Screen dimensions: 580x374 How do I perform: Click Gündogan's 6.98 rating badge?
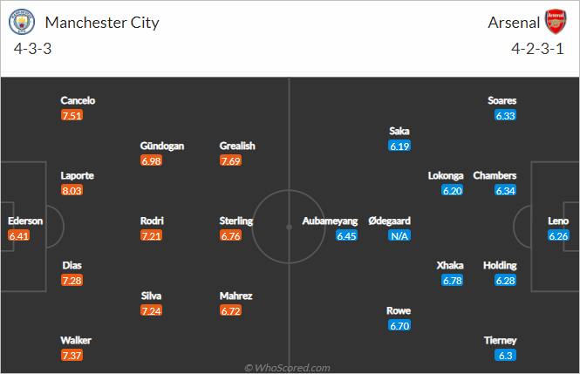(151, 160)
